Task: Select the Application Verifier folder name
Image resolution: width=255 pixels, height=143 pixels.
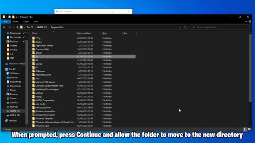Action: pos(44,46)
